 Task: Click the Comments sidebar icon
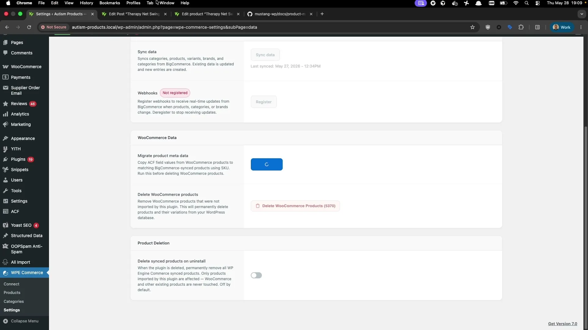click(x=6, y=53)
